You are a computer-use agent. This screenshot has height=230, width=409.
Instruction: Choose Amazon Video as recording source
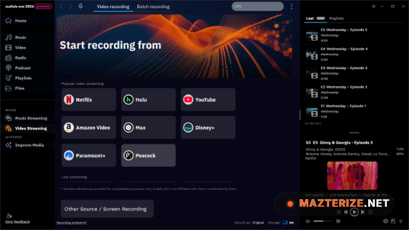pos(89,128)
